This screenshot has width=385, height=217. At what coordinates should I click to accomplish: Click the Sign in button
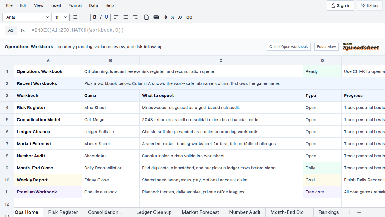(340, 5)
